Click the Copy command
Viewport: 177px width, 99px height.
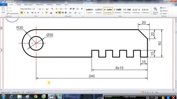pos(9,11)
